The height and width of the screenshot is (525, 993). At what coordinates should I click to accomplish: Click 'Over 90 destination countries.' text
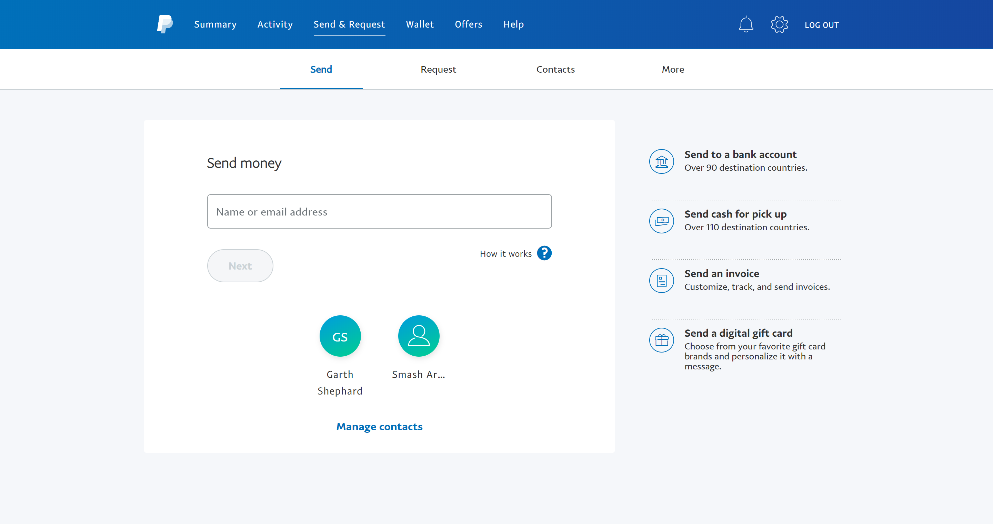pyautogui.click(x=745, y=168)
